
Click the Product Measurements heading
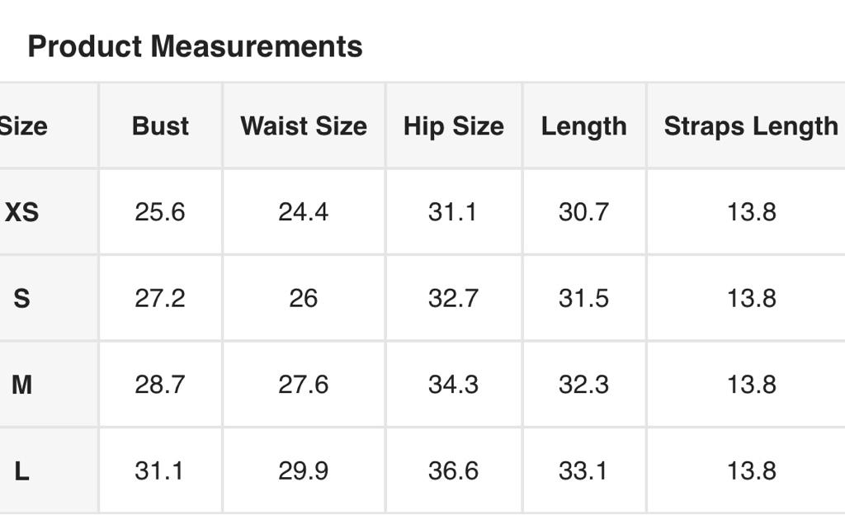(x=195, y=46)
